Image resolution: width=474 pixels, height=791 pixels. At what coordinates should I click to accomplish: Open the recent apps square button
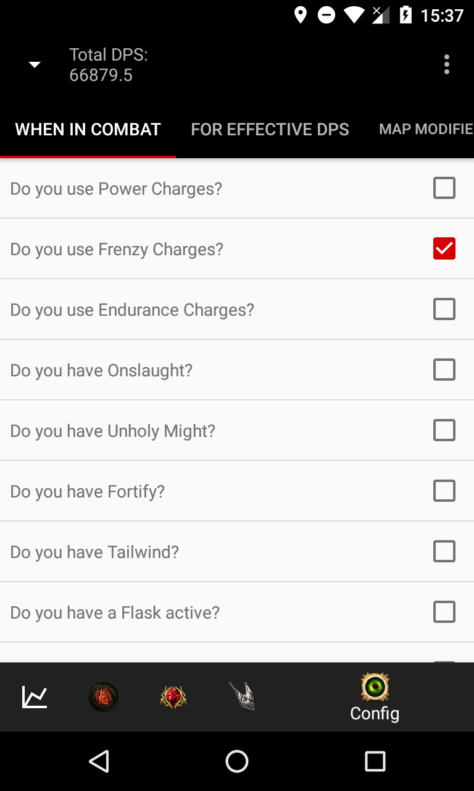(x=375, y=761)
